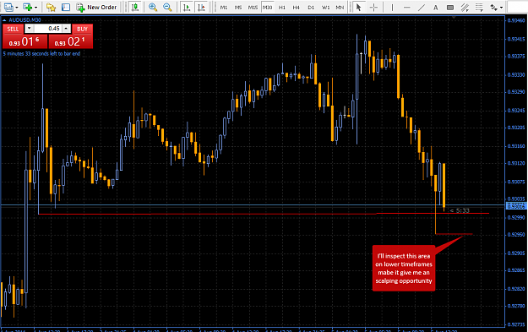Select the crosshair tool

(373, 7)
